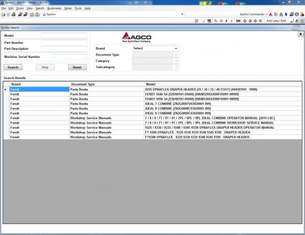The image size is (305, 235).
Task: Click the info circle command icon
Action: coord(297,14)
